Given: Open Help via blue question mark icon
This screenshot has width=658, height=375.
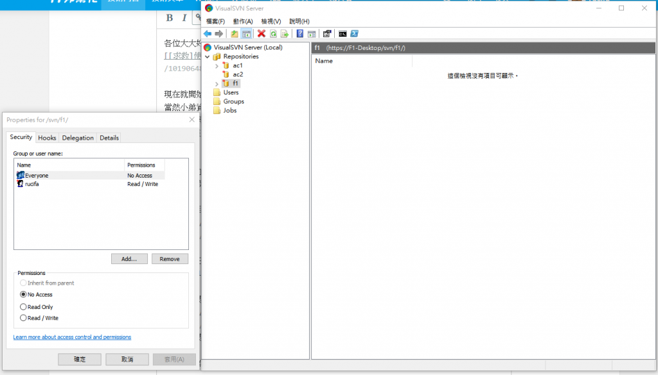Looking at the screenshot, I should point(299,34).
